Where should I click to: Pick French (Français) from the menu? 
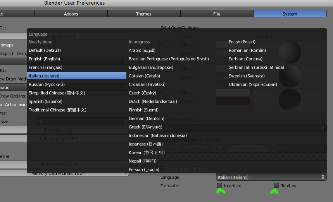coord(46,67)
